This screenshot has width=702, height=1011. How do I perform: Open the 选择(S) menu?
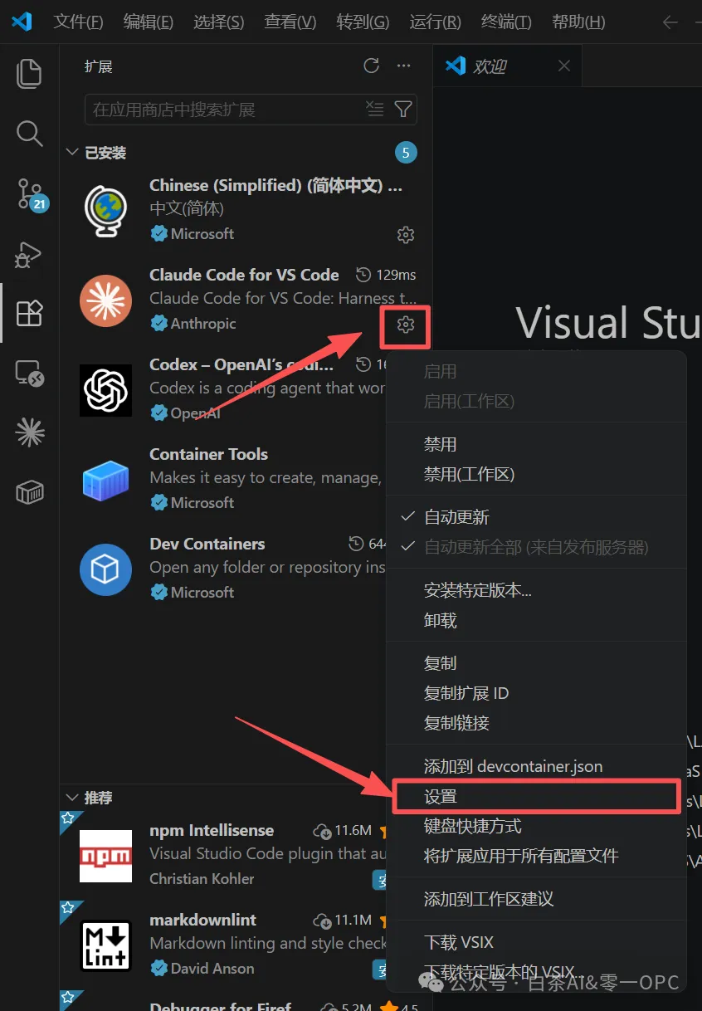[x=219, y=22]
